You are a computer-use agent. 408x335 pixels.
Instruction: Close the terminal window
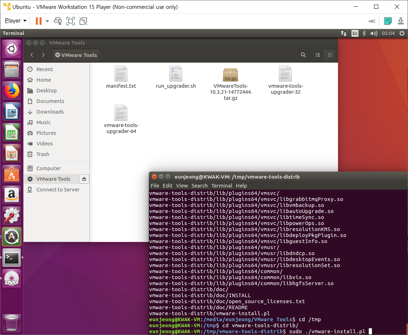click(154, 177)
